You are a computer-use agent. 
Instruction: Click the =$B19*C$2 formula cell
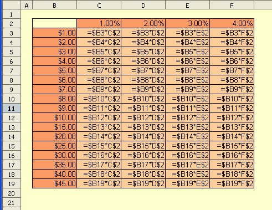point(99,183)
